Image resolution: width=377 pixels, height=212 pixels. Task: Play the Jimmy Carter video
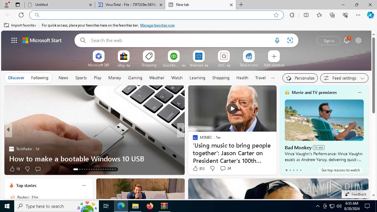tap(232, 109)
